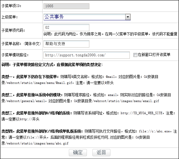Open the 上级菜单 dropdown showing 公共事务
Image resolution: width=179 pixels, height=159 pixels.
(87, 17)
